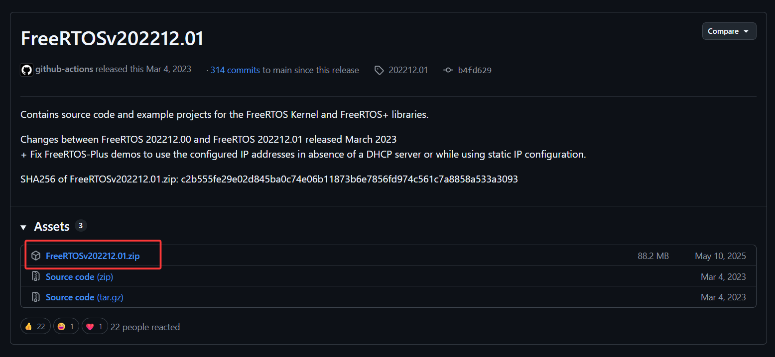
Task: Toggle the heart reaction
Action: [95, 326]
